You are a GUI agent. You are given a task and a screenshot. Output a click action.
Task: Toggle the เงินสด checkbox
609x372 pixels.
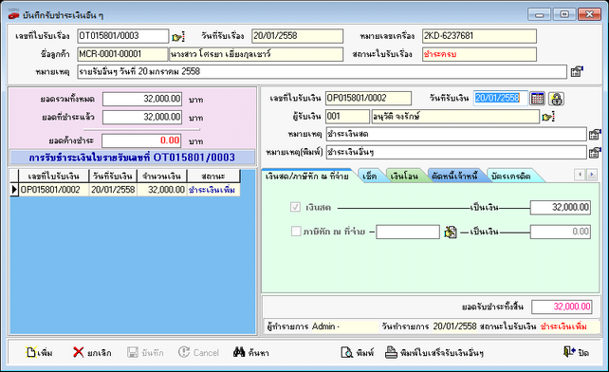(x=295, y=207)
